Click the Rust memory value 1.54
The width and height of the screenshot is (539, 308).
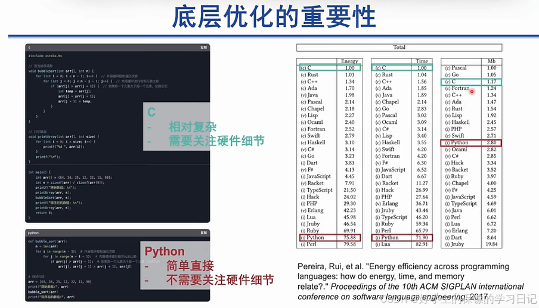[491, 108]
